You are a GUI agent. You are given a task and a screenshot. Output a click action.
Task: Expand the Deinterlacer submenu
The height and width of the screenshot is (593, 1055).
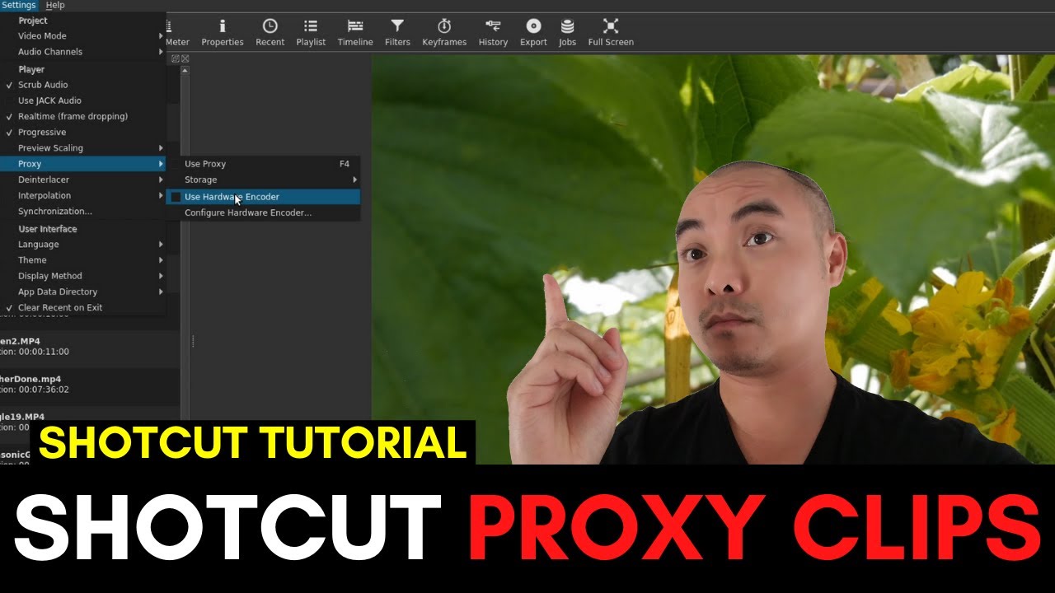click(82, 180)
